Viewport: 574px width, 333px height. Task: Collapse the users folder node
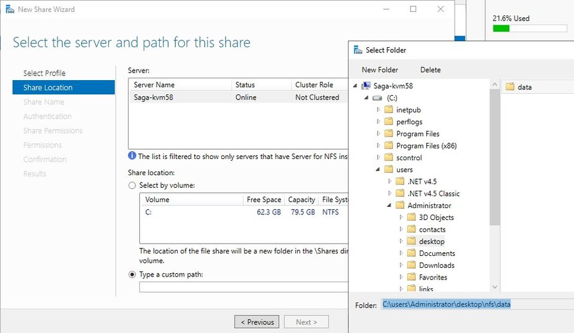[x=378, y=170]
